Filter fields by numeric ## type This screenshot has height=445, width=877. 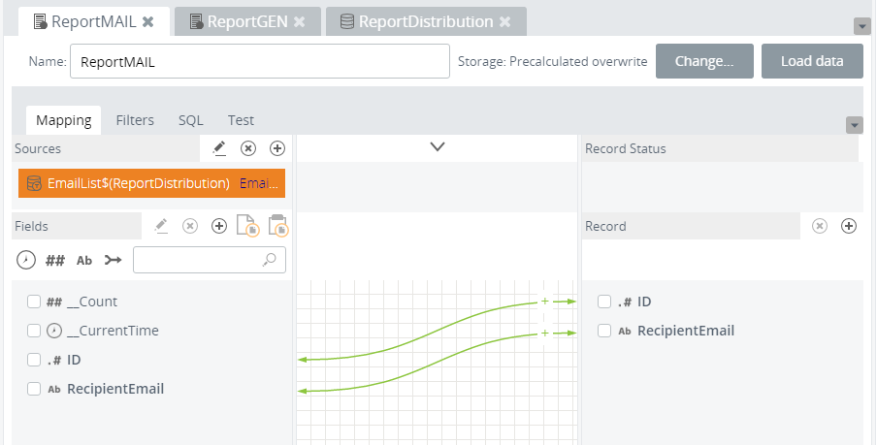click(x=55, y=260)
